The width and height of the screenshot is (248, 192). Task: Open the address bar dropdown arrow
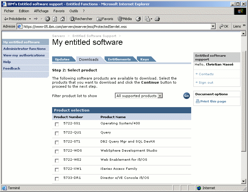213,26
